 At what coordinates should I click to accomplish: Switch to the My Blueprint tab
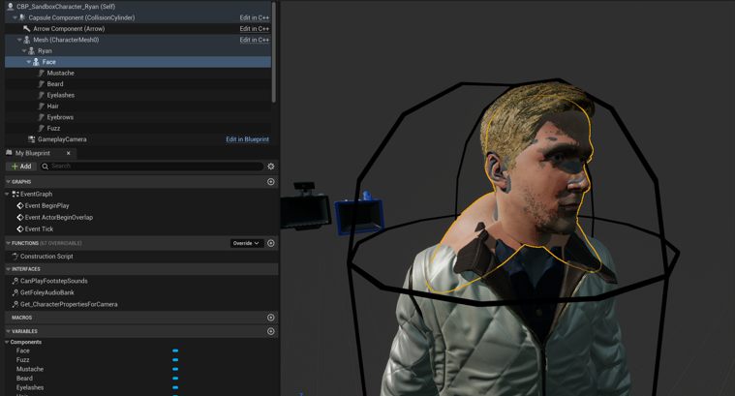click(32, 153)
